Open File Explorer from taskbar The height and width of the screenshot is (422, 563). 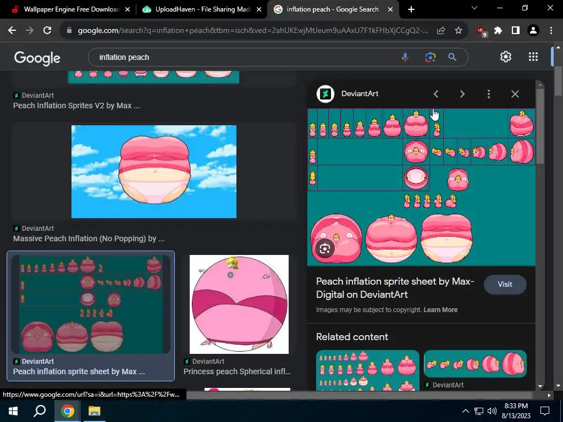[95, 411]
